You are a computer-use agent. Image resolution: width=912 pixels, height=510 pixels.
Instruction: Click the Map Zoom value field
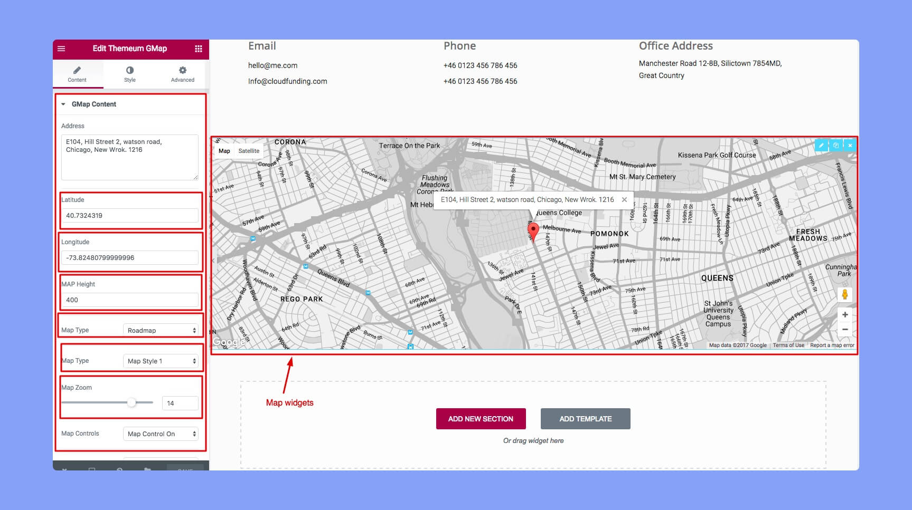180,403
